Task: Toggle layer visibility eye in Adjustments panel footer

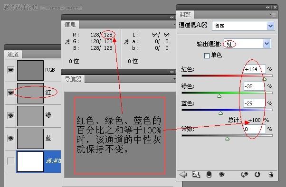Action: point(221,175)
